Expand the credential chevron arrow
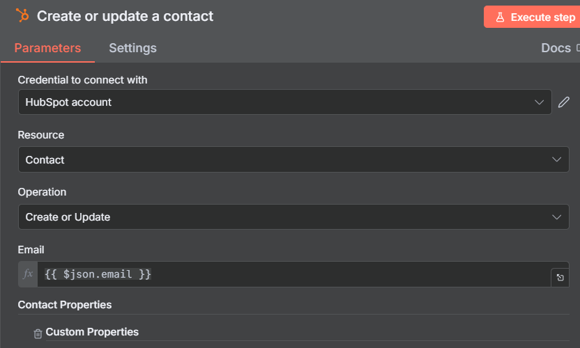The width and height of the screenshot is (580, 348). click(539, 102)
